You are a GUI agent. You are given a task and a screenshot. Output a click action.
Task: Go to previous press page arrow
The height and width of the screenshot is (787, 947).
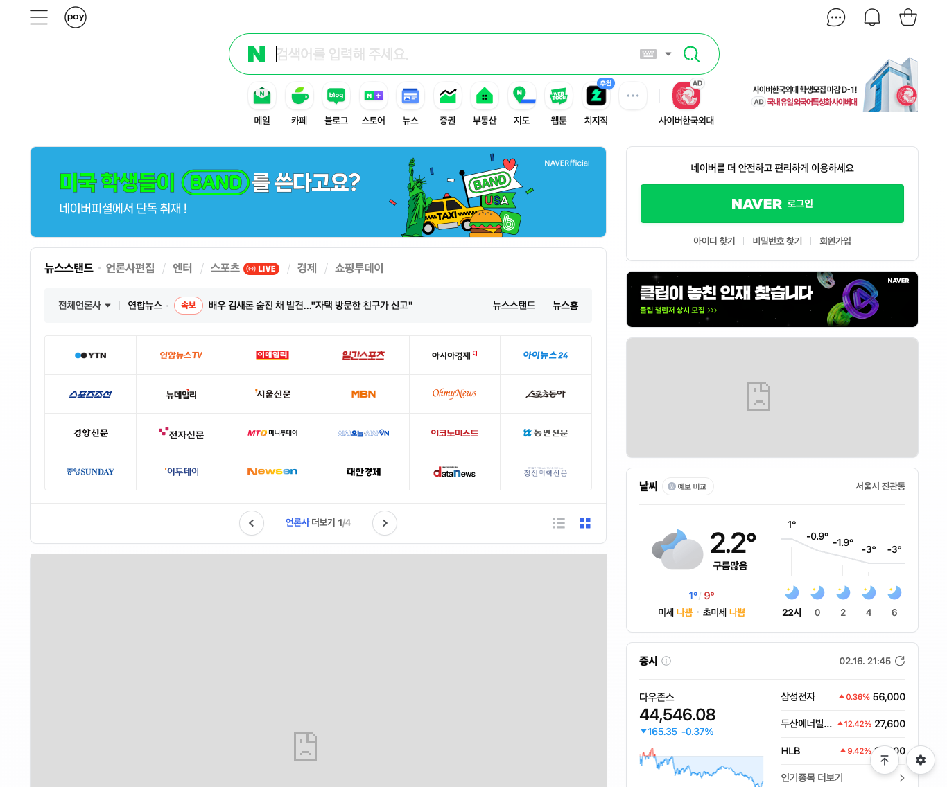(x=252, y=523)
